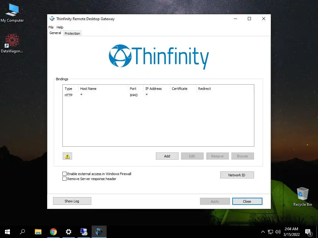Minimize the Thinfinity Gateway window
Viewport: 318px width, 238px height.
(x=235, y=19)
